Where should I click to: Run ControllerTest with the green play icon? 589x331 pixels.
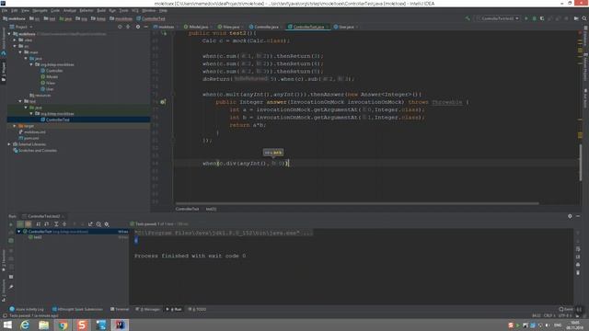526,18
